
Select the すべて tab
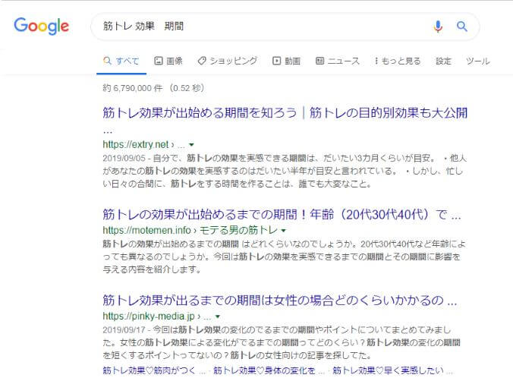coord(121,61)
